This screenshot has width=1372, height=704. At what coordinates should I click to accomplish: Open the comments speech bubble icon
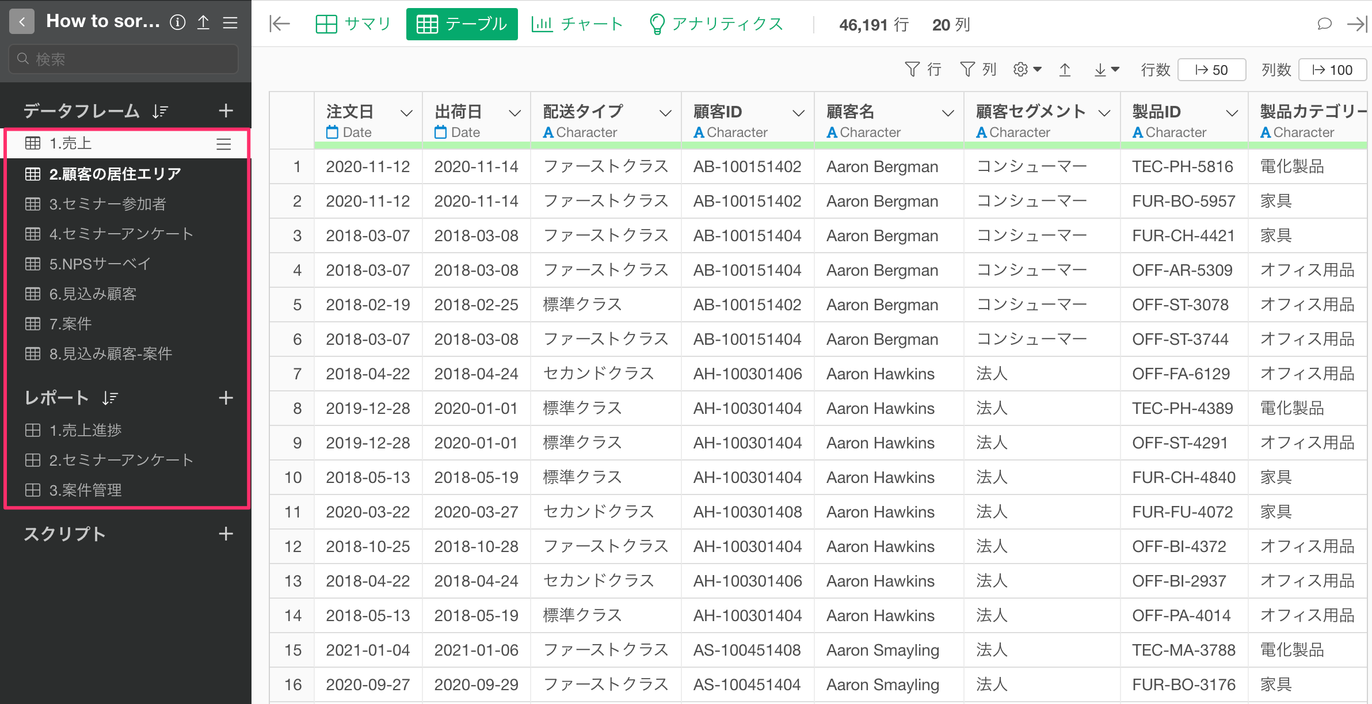click(1324, 24)
